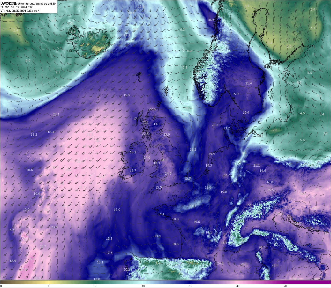Click the 12.6 value over Belgium
331x288 pixels.
pyautogui.click(x=208, y=188)
